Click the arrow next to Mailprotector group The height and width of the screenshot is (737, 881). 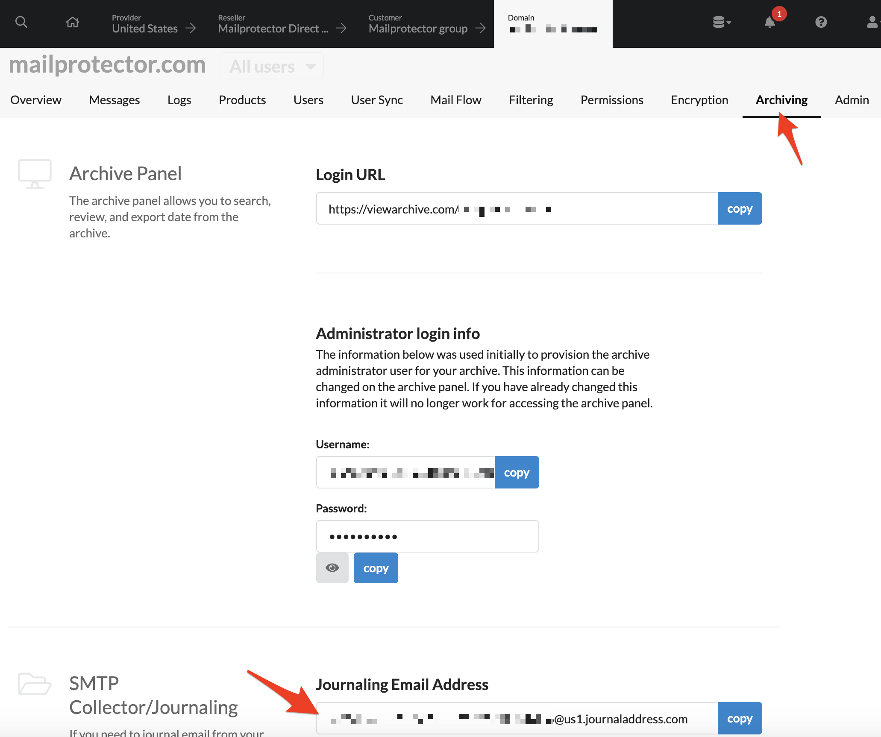[480, 28]
